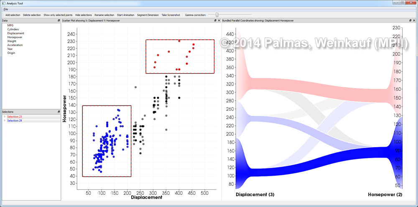Select the MPG item in Data list
This screenshot has width=418, height=207.
[10, 26]
